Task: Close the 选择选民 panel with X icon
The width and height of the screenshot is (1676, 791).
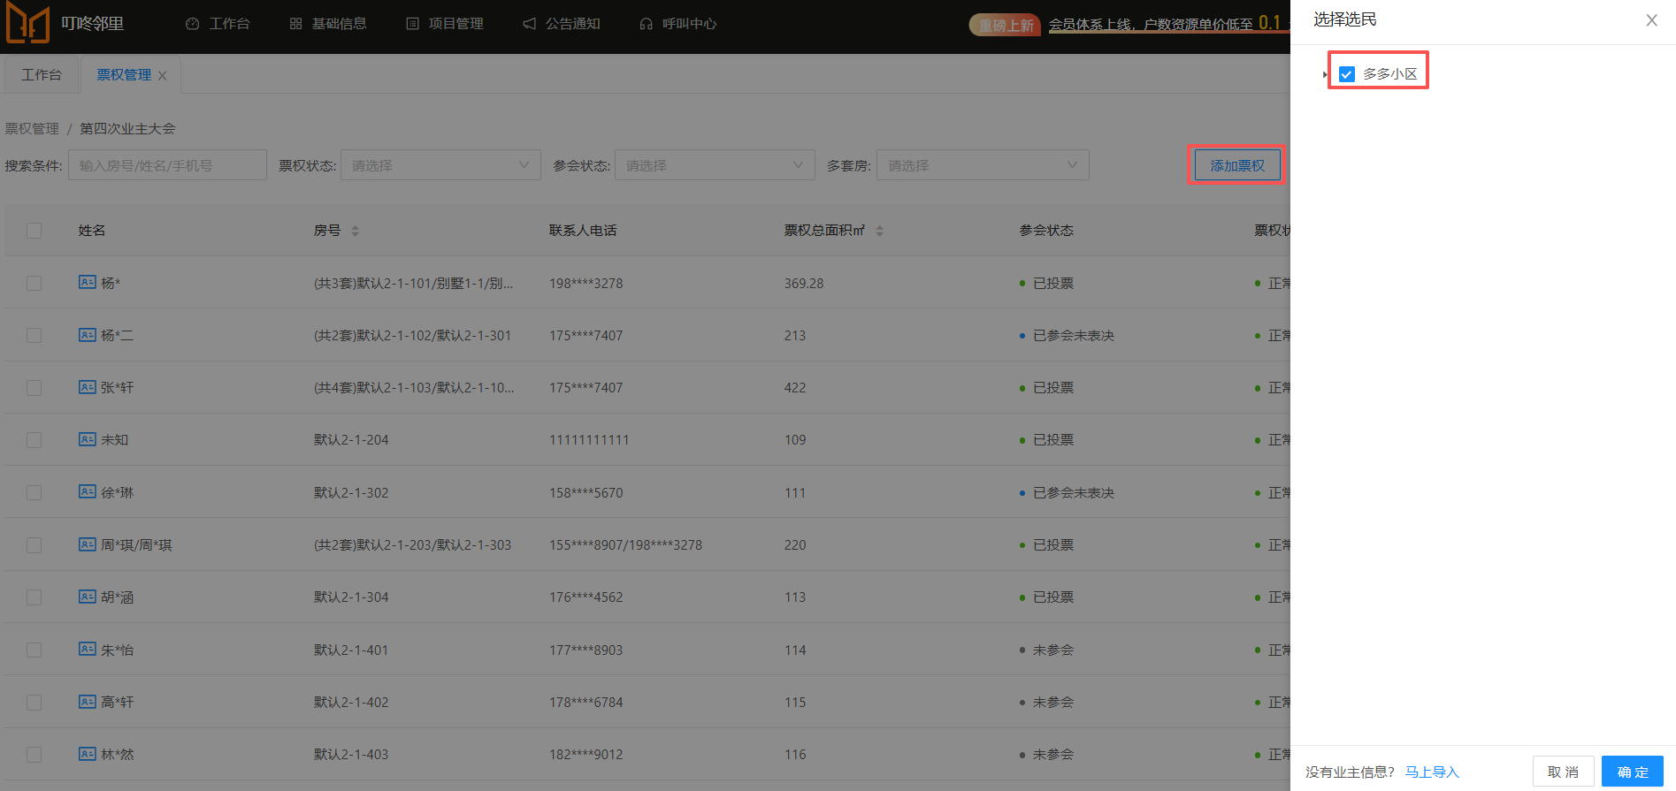Action: [1651, 20]
